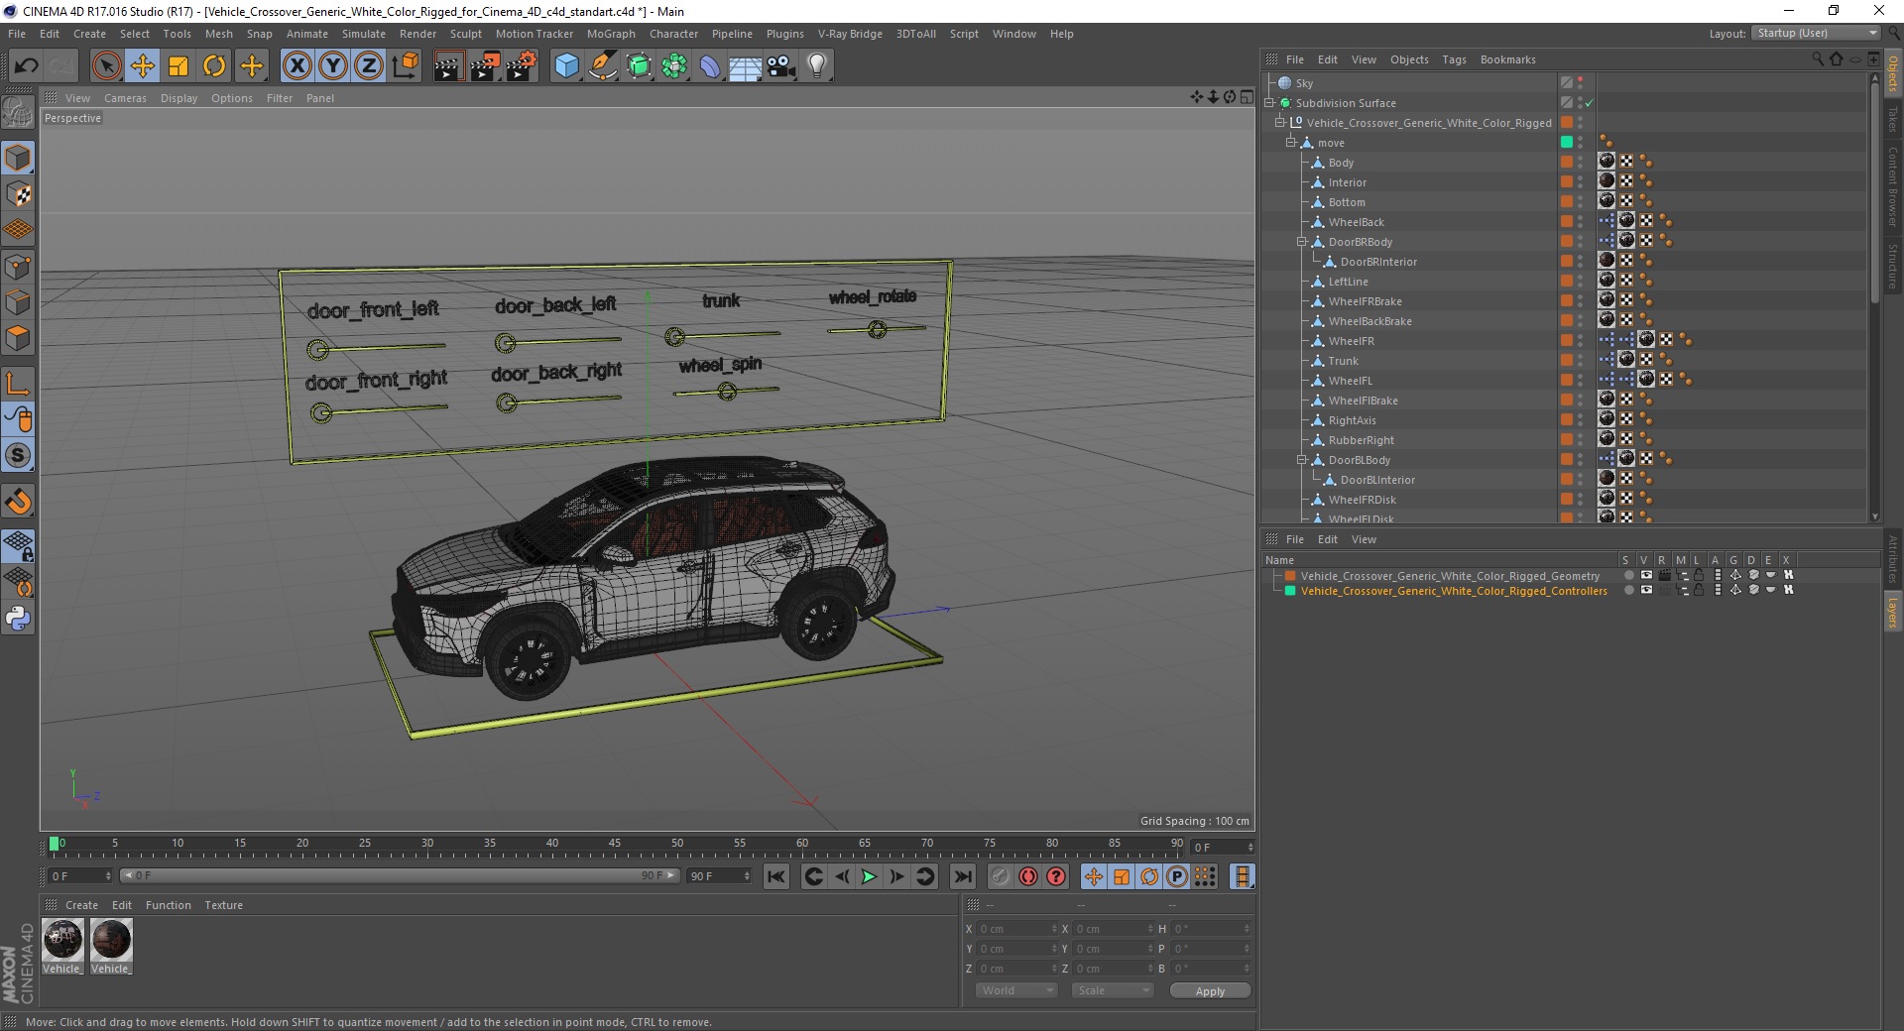Screen dimensions: 1904x1031
Task: Open the Layout dropdown Startup (User)
Action: point(1815,33)
